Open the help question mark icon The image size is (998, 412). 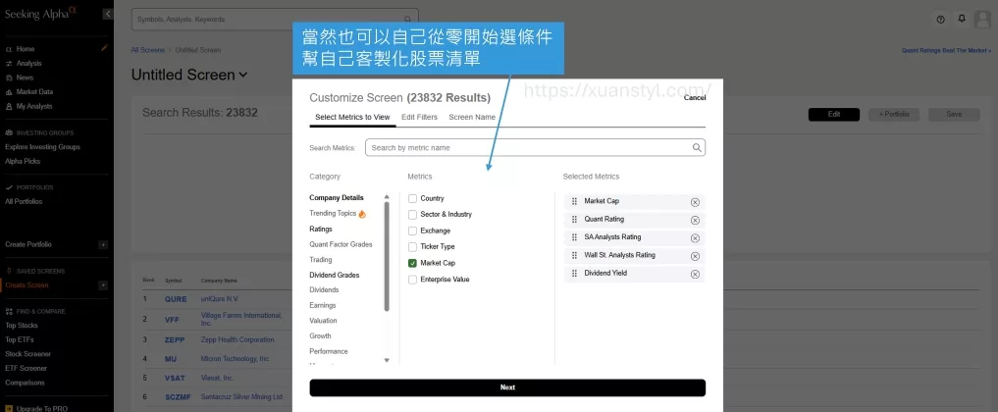[x=941, y=19]
